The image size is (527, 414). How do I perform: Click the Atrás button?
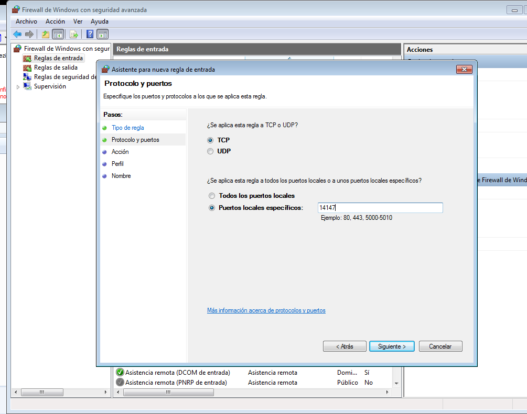345,346
